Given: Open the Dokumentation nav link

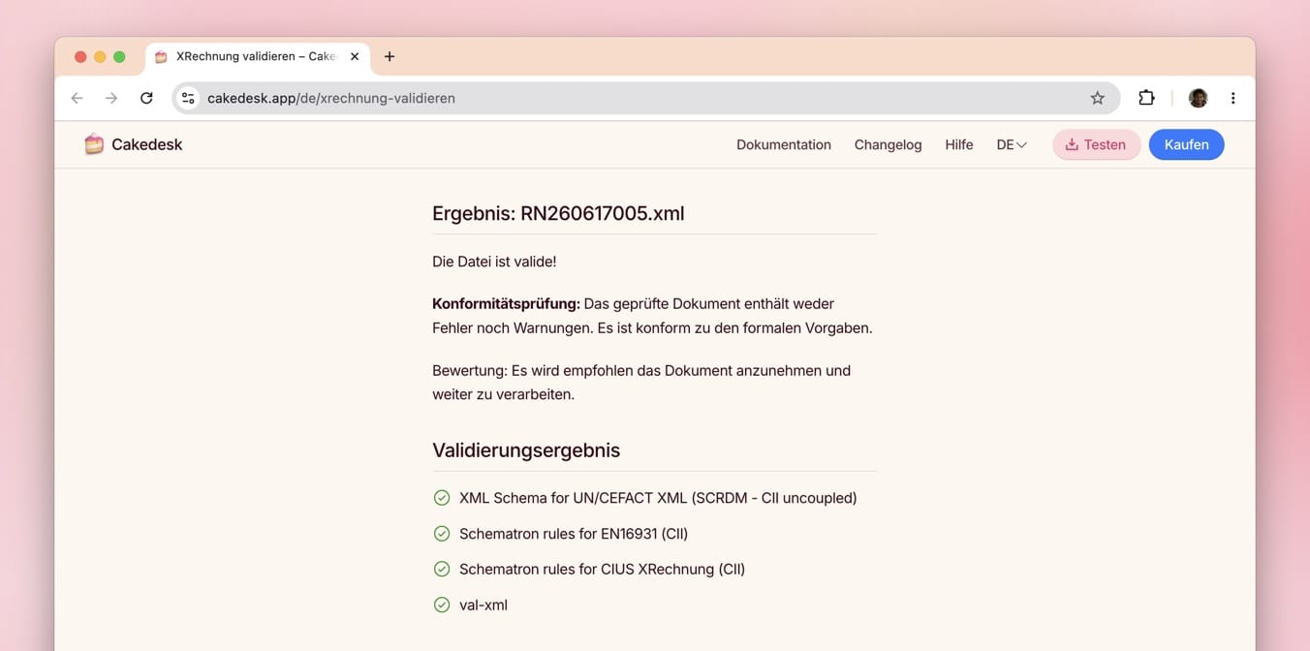Looking at the screenshot, I should click(x=784, y=144).
